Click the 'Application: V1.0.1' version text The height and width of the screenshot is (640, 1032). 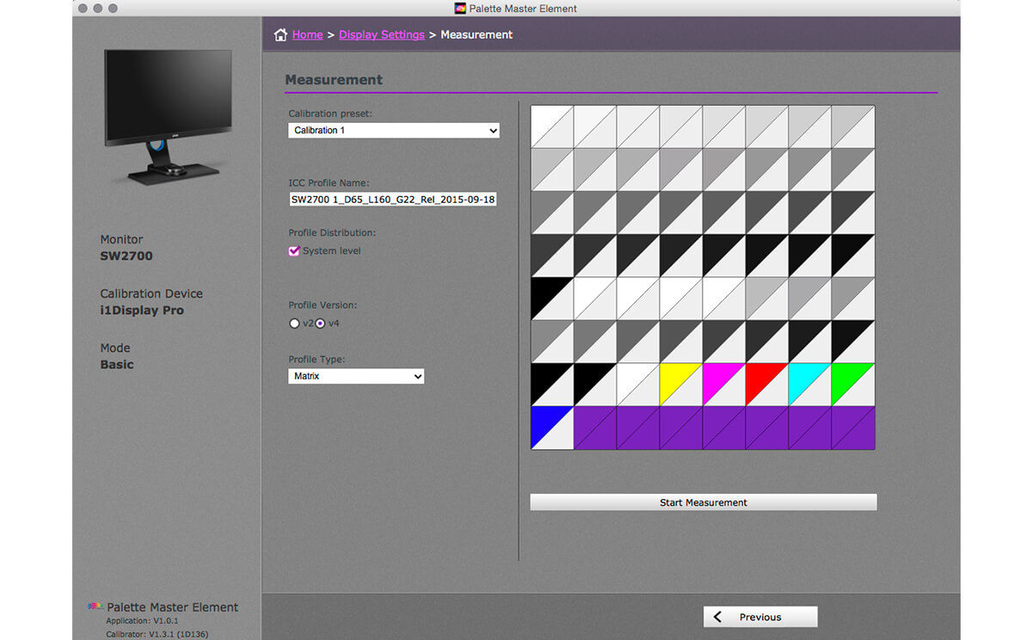143,621
